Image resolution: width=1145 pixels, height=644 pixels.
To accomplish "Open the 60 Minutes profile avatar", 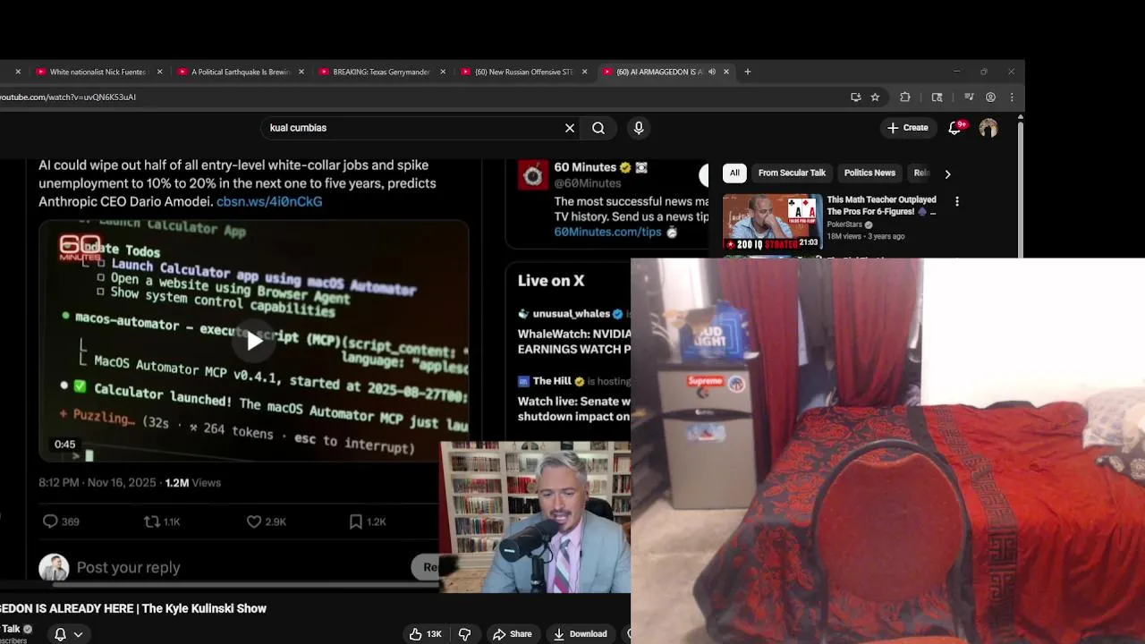I will (x=533, y=174).
